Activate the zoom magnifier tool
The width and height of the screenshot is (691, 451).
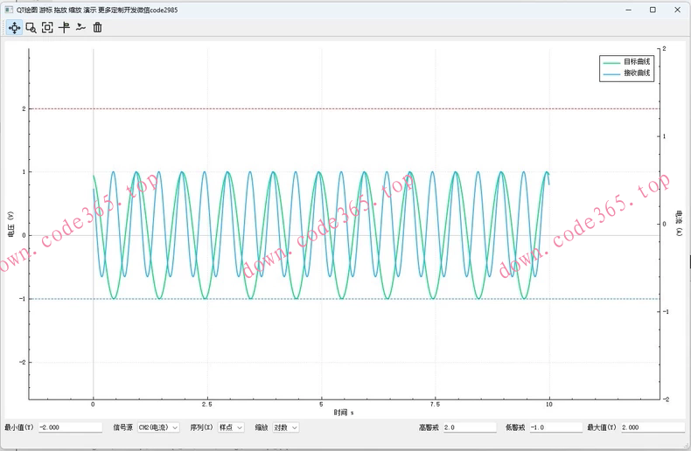click(31, 27)
